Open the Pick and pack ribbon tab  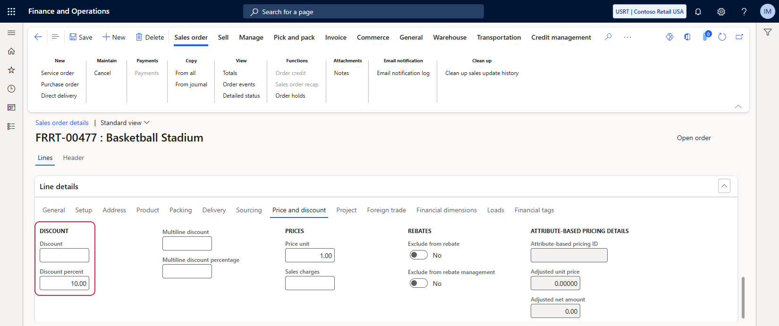(294, 37)
